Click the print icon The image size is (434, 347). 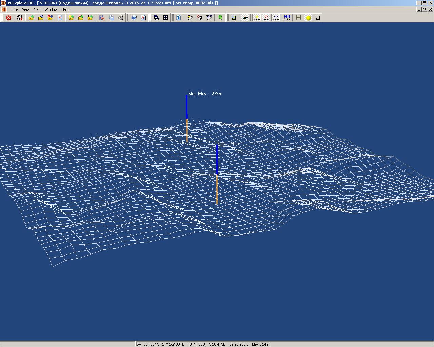(121, 18)
